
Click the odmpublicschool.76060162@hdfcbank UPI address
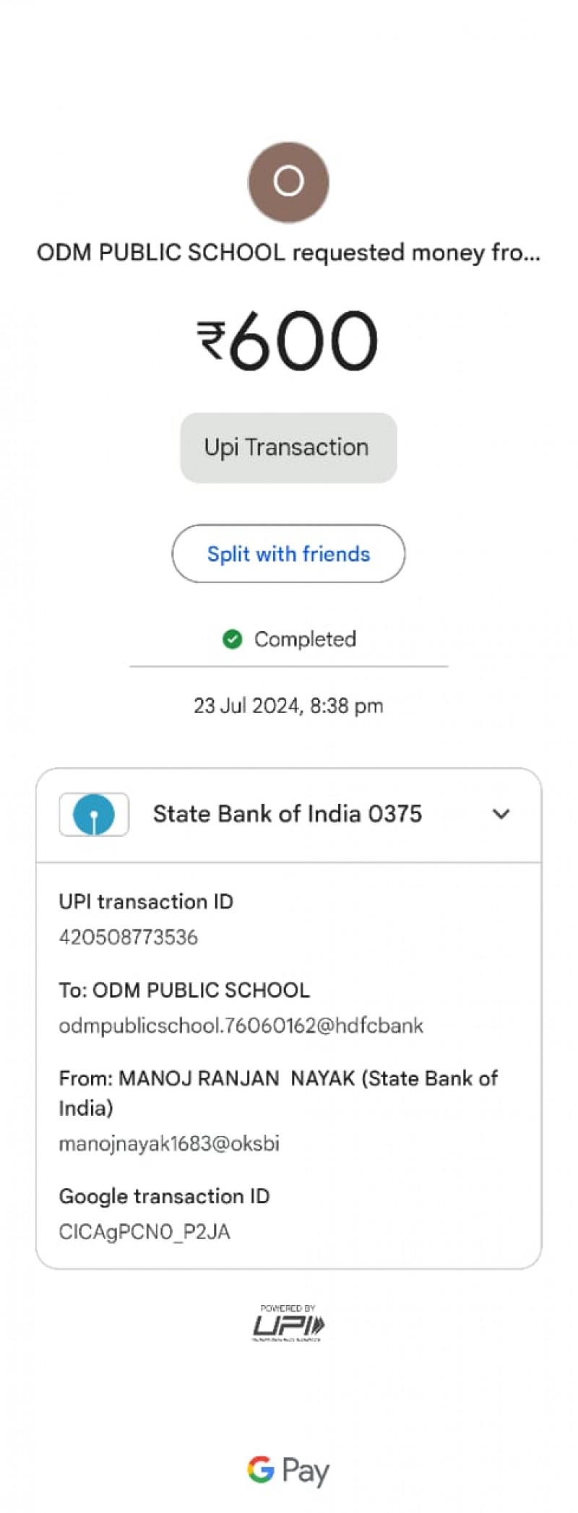(241, 1026)
